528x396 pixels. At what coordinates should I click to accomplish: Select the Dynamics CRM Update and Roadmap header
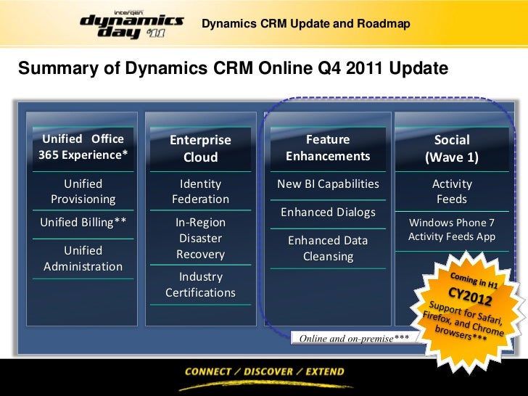[306, 23]
